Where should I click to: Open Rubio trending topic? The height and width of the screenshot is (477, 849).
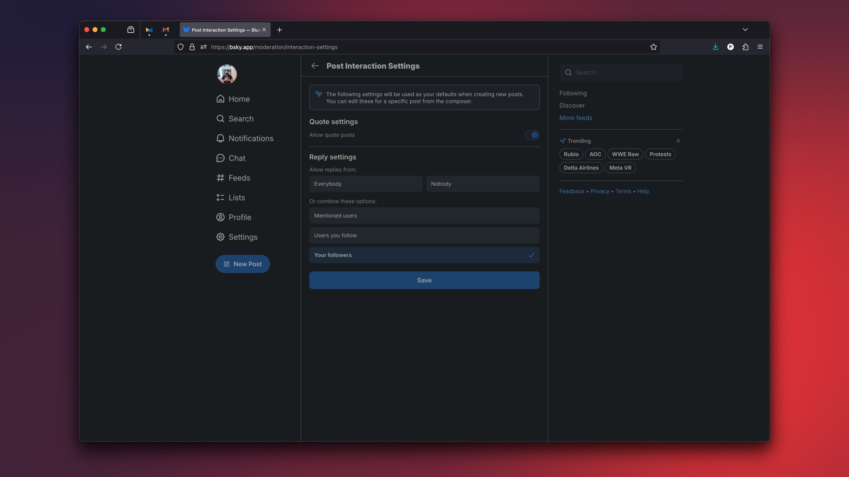click(571, 154)
